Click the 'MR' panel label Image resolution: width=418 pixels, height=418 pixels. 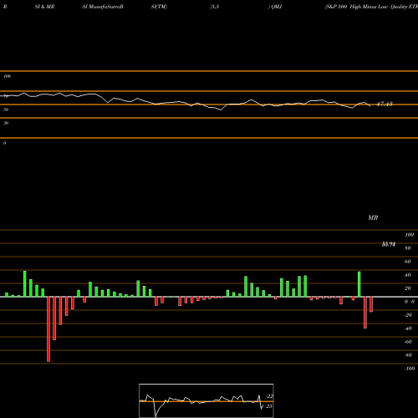pyautogui.click(x=373, y=217)
